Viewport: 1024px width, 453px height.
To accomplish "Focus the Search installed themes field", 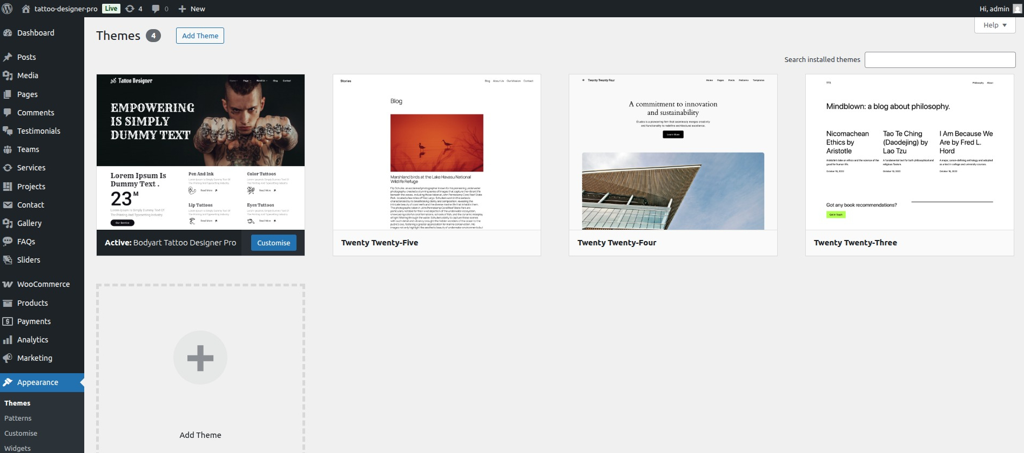I will 940,60.
